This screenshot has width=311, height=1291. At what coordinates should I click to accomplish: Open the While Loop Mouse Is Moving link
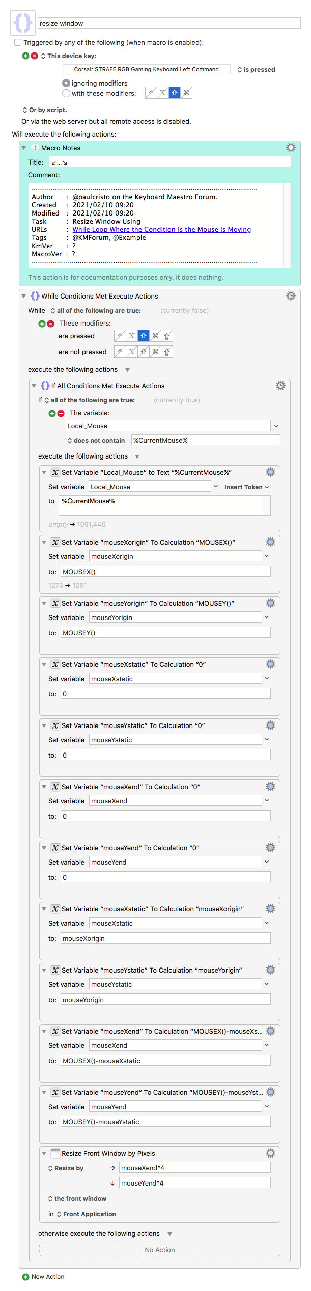point(162,230)
